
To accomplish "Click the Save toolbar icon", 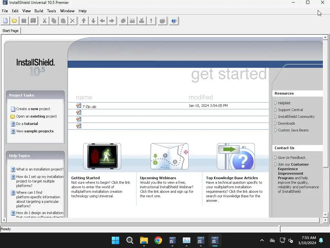I will (x=24, y=21).
